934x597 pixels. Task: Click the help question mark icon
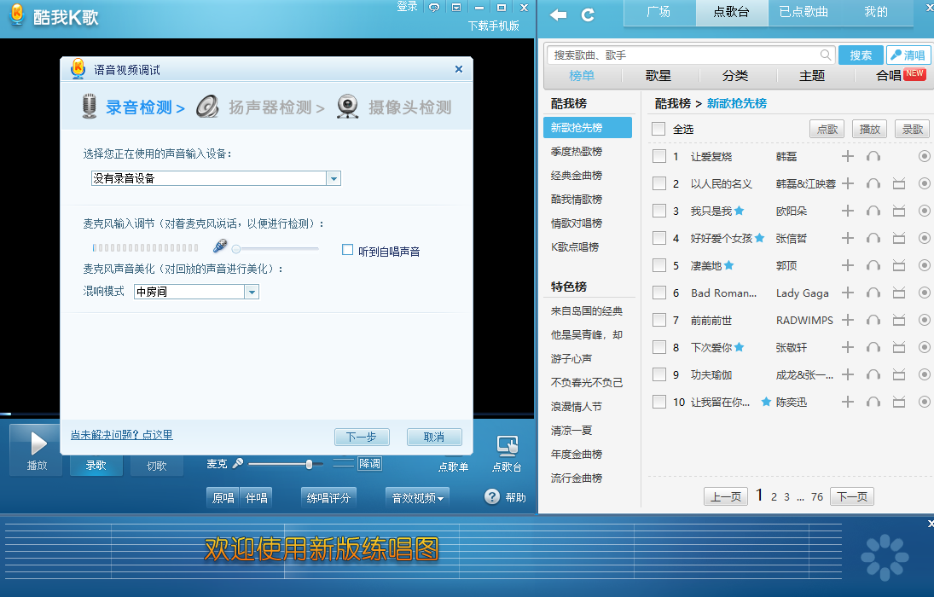[492, 496]
